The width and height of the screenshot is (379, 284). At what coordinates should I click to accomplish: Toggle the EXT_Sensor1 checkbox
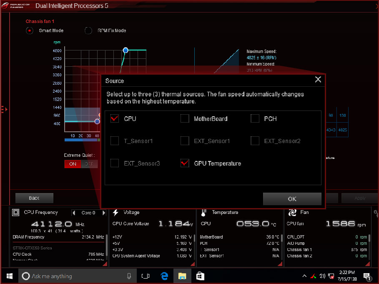coord(185,141)
